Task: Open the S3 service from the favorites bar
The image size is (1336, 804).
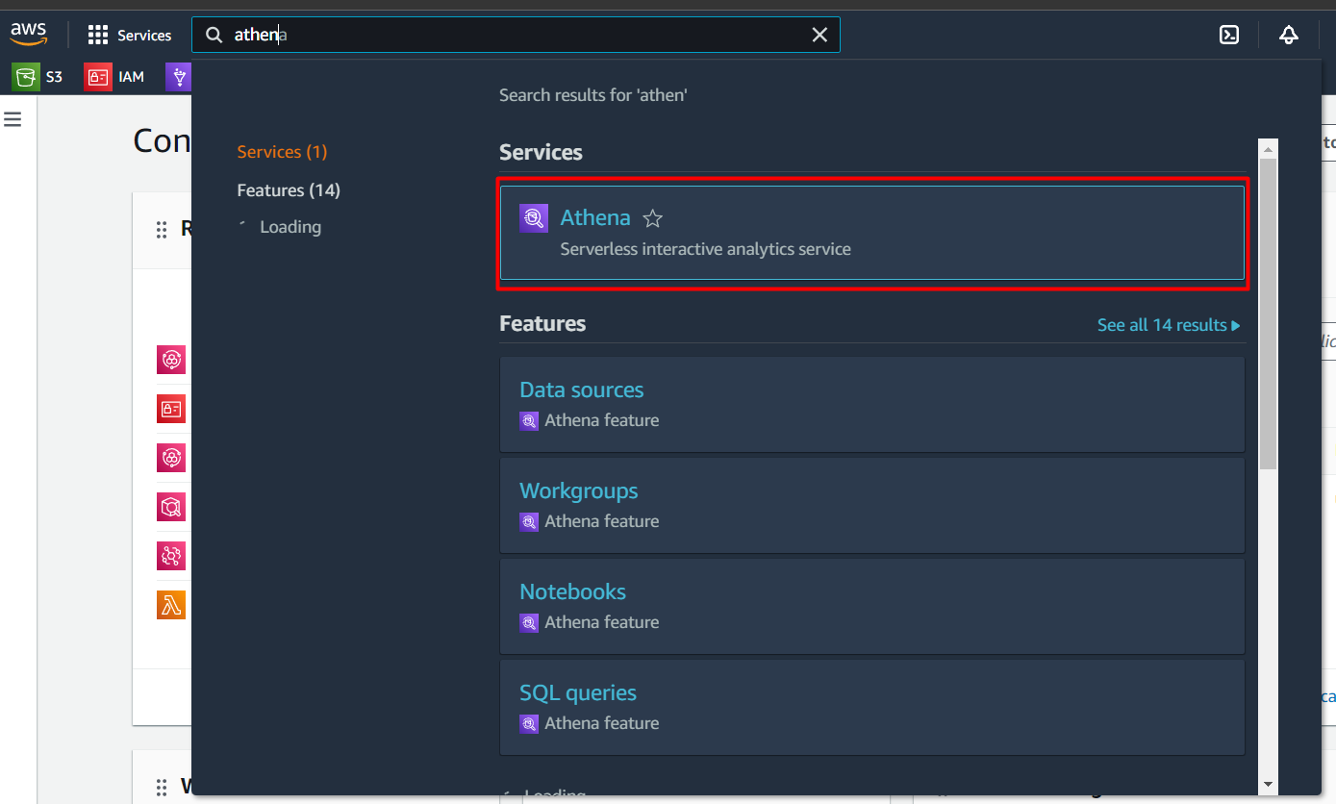Action: click(38, 76)
